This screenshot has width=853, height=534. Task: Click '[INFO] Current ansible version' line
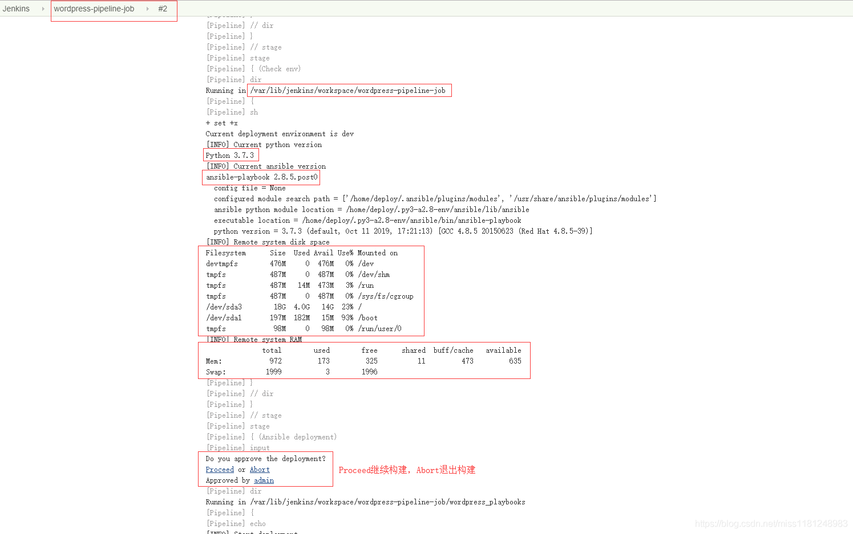[266, 166]
